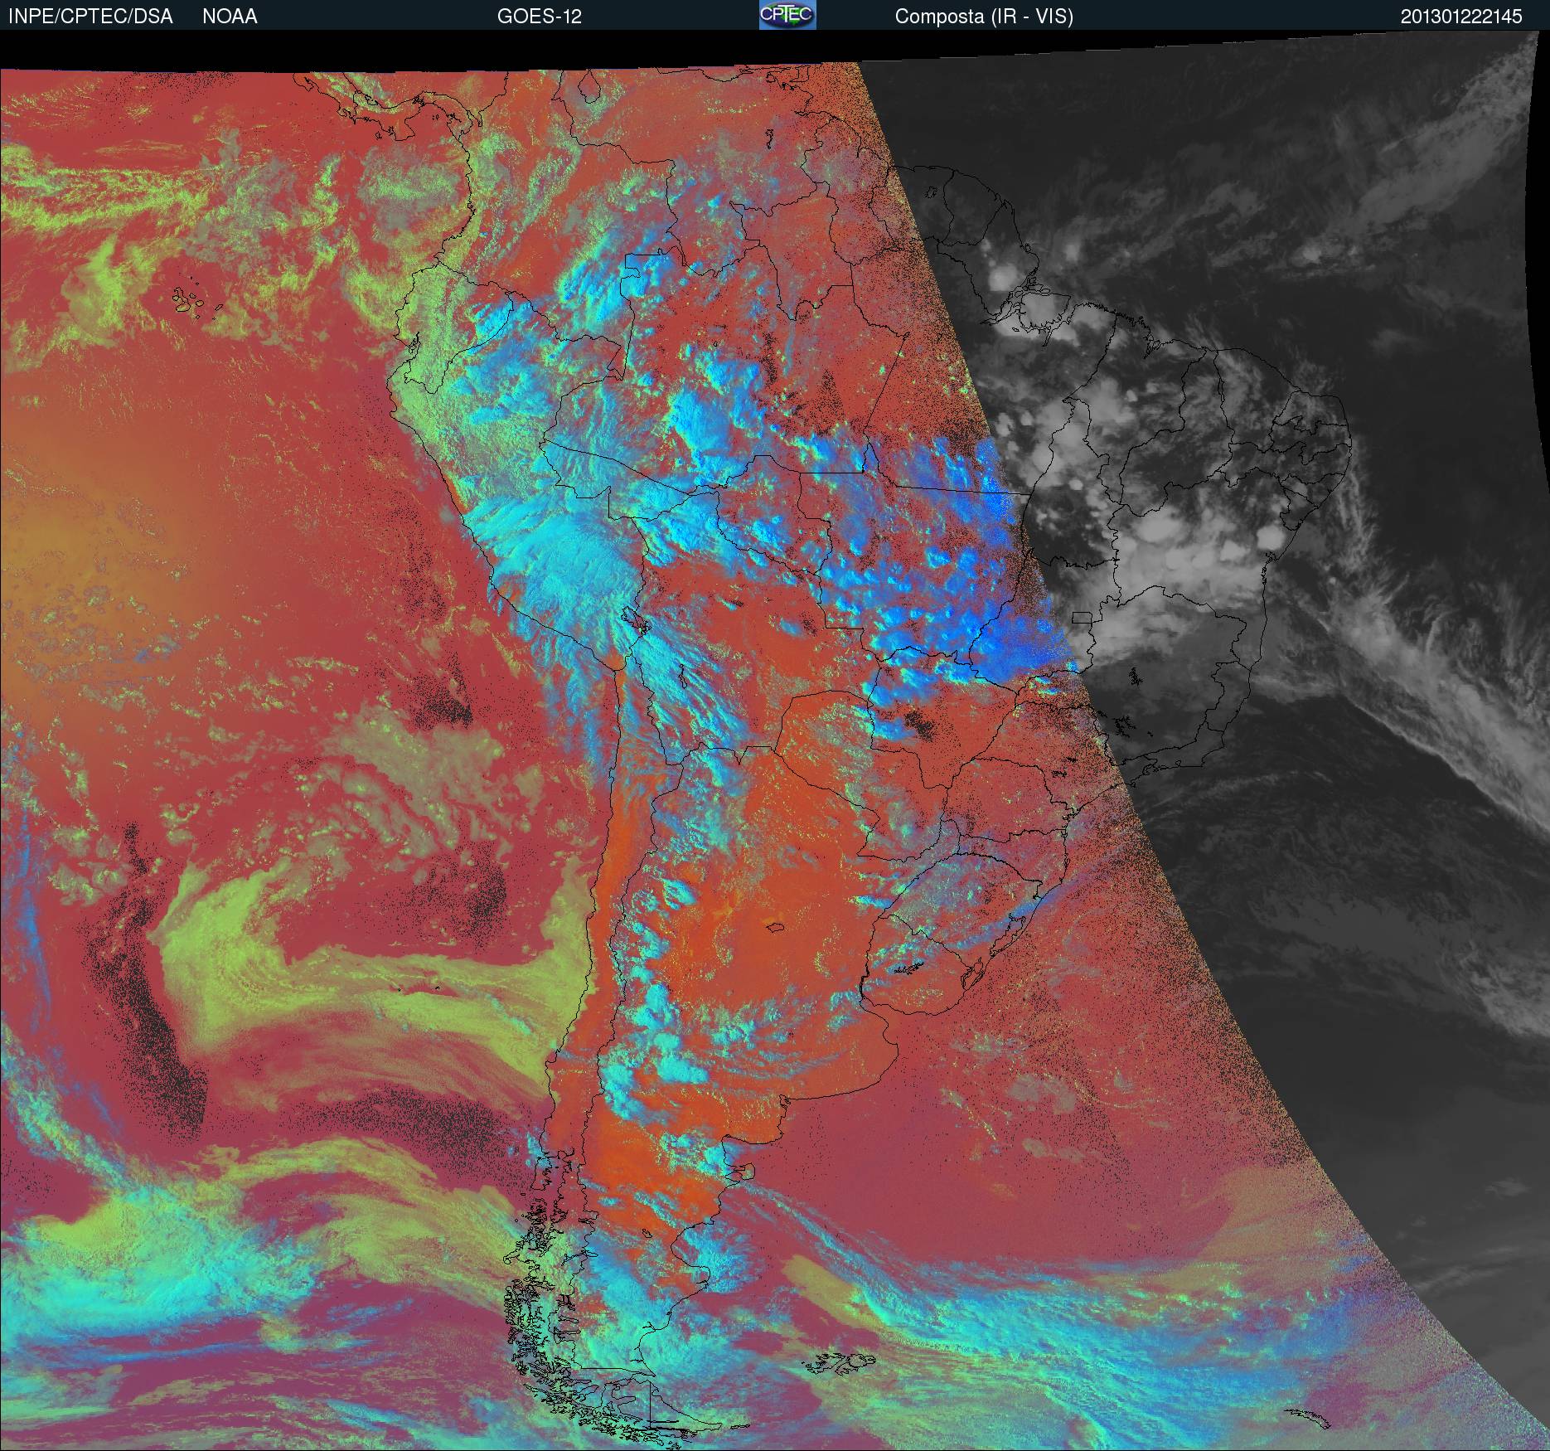
Task: Click the Composta (IR - VIS) title
Action: click(984, 17)
